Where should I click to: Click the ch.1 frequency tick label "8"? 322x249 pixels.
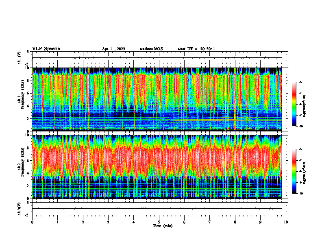pos(28,81)
